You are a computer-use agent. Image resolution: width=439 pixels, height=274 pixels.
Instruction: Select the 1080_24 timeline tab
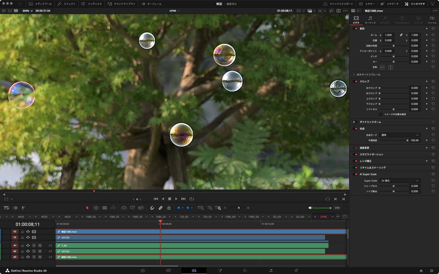(x=160, y=217)
